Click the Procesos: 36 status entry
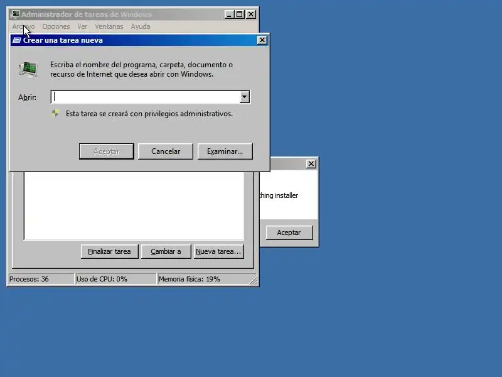 [x=41, y=279]
